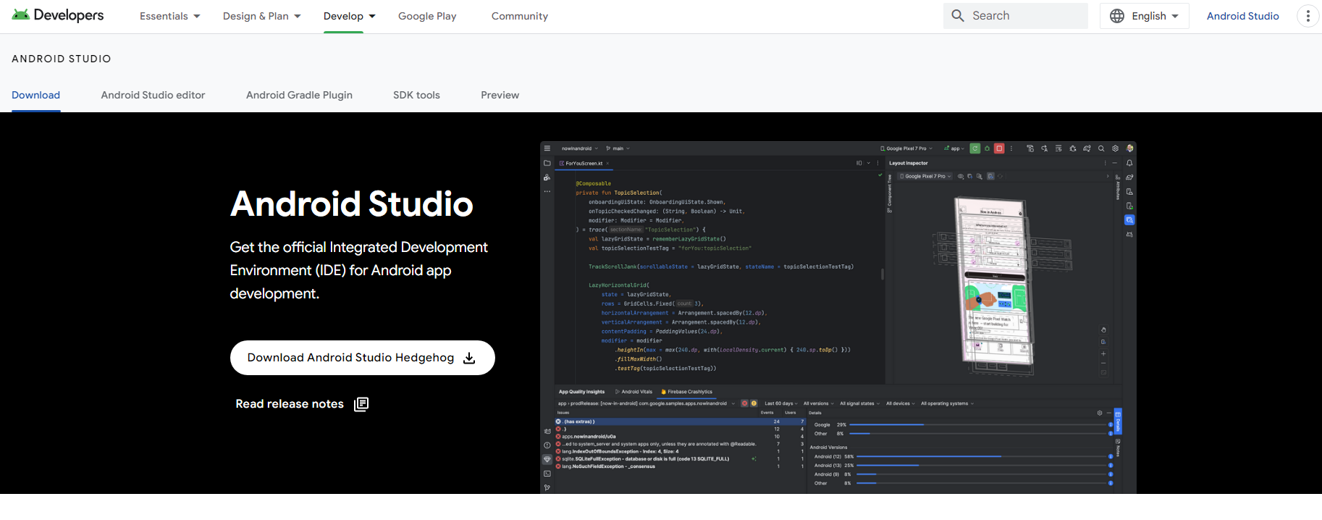Click the release notes document icon
The height and width of the screenshot is (520, 1322).
click(361, 404)
